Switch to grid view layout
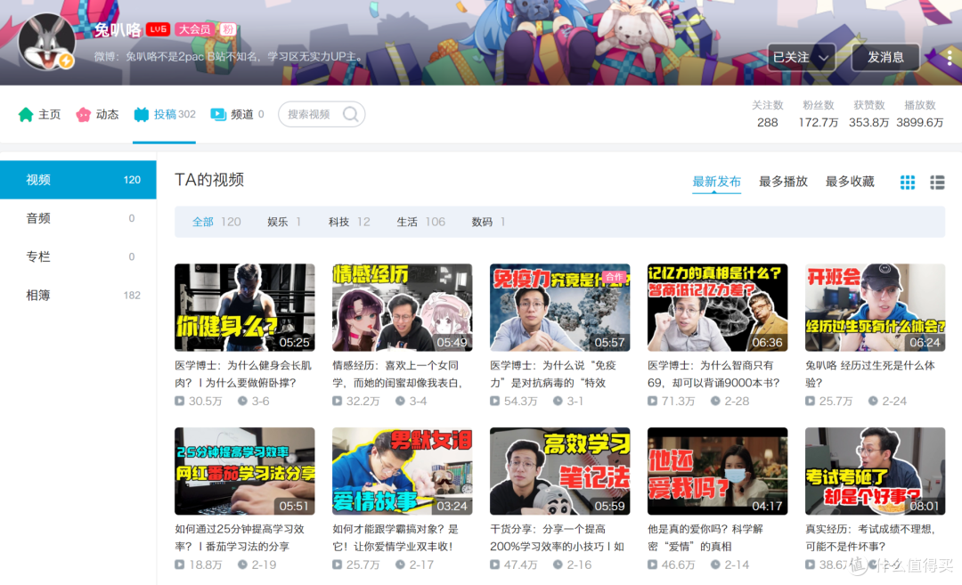 click(908, 183)
